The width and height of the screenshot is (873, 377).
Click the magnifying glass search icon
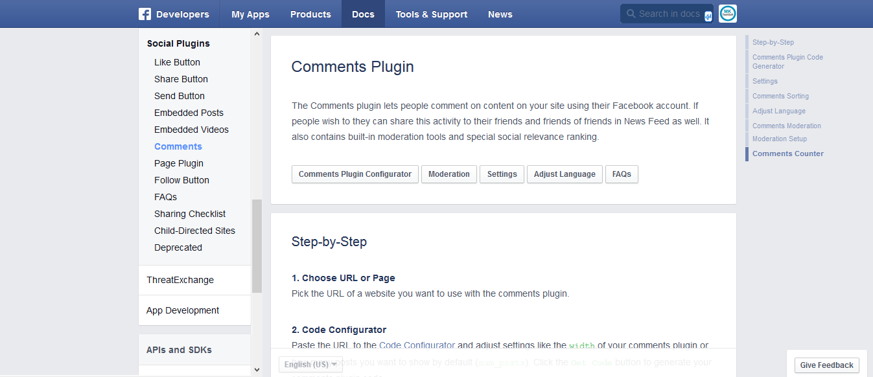click(x=631, y=14)
